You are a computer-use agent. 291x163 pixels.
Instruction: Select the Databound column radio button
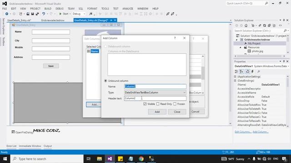click(x=105, y=46)
